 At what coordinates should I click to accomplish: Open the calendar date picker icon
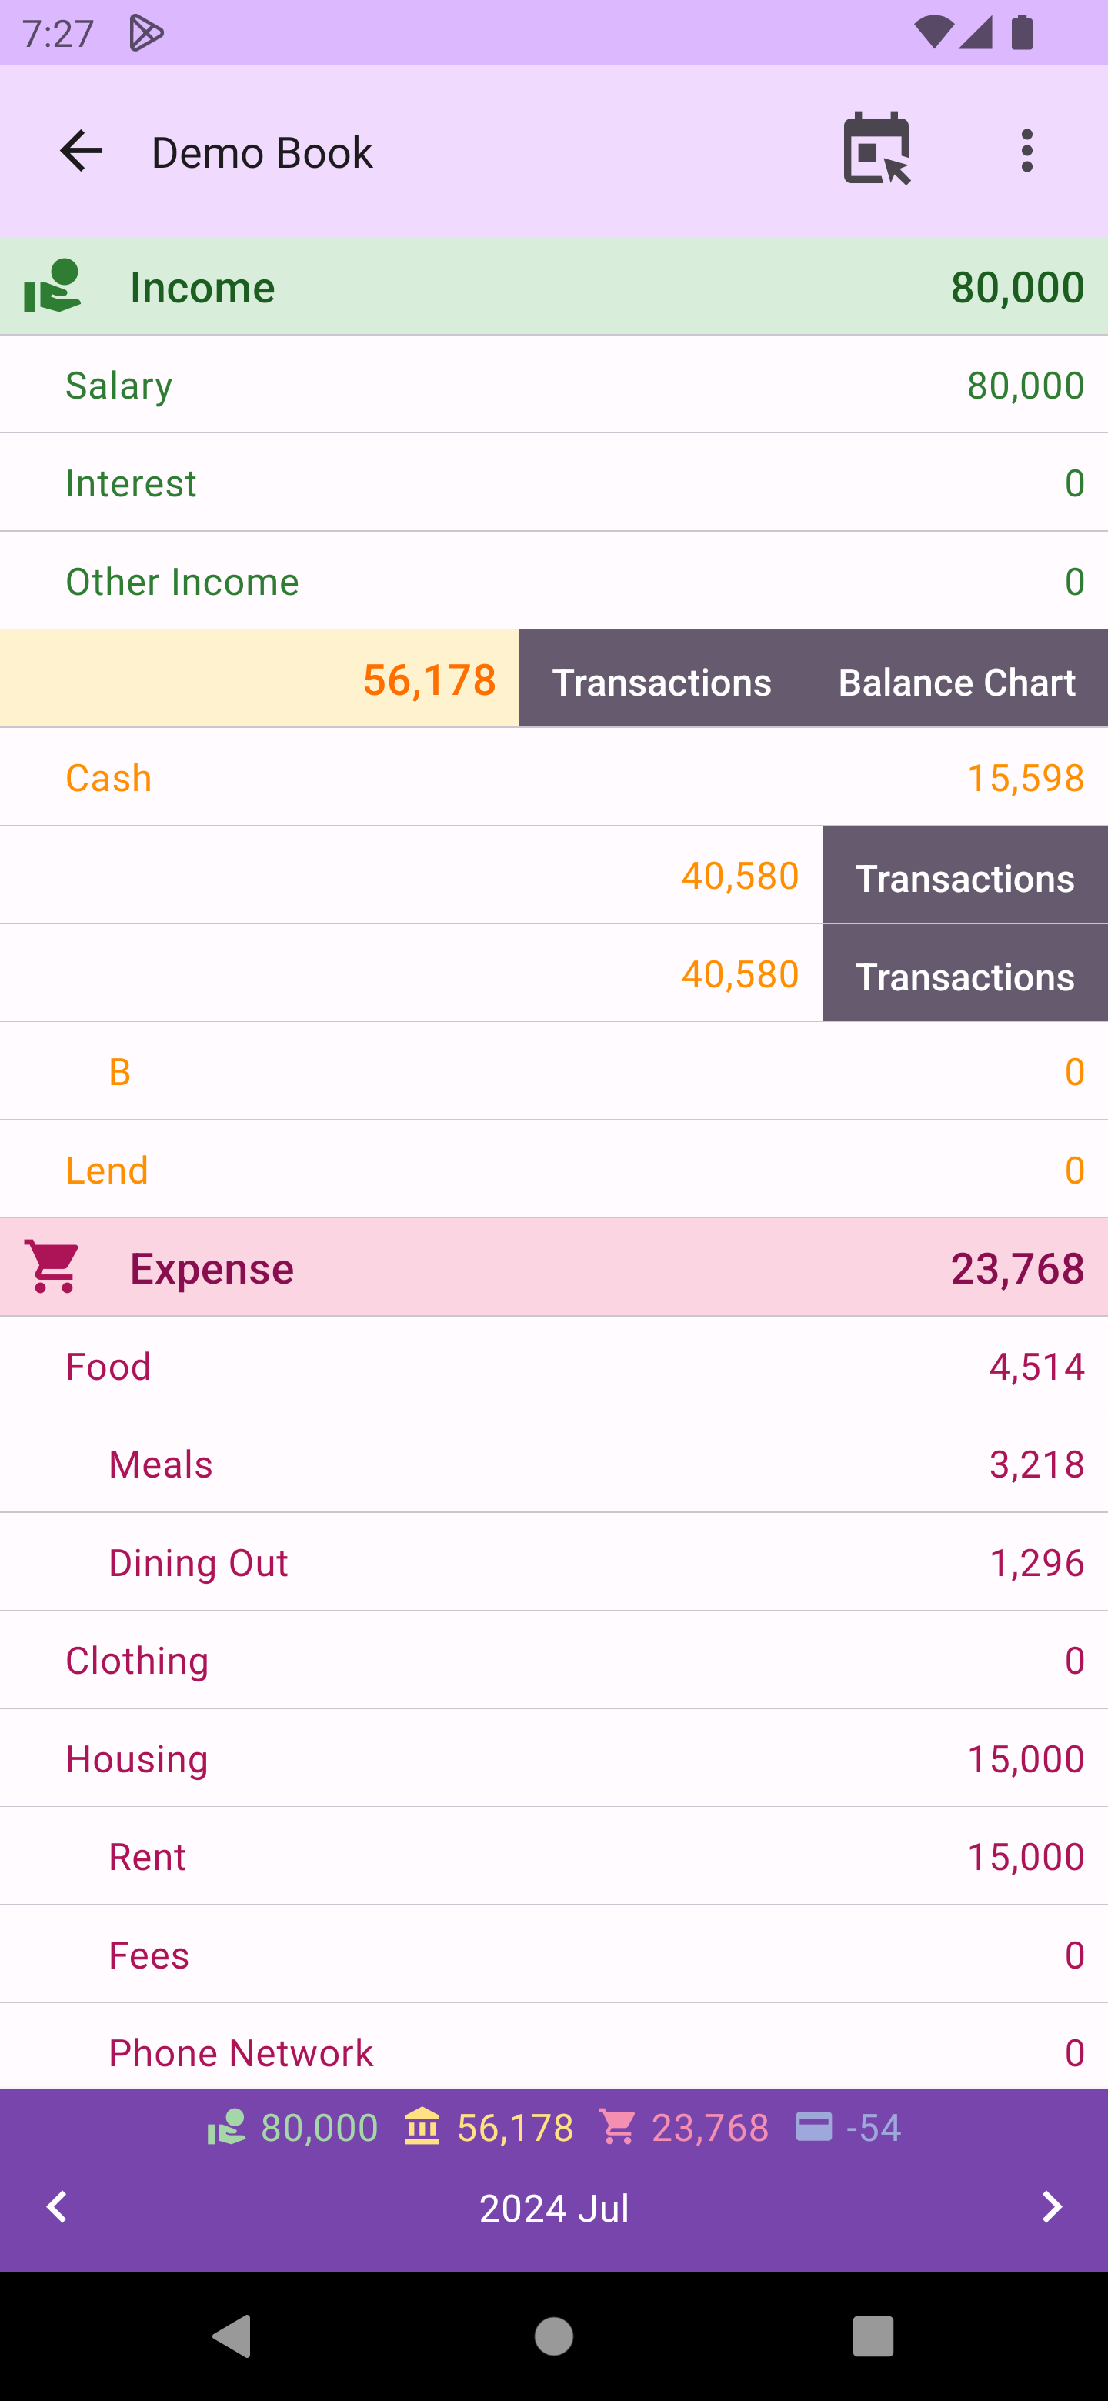coord(875,149)
